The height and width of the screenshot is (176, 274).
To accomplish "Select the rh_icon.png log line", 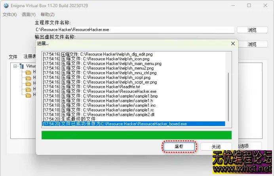I will [134, 59].
